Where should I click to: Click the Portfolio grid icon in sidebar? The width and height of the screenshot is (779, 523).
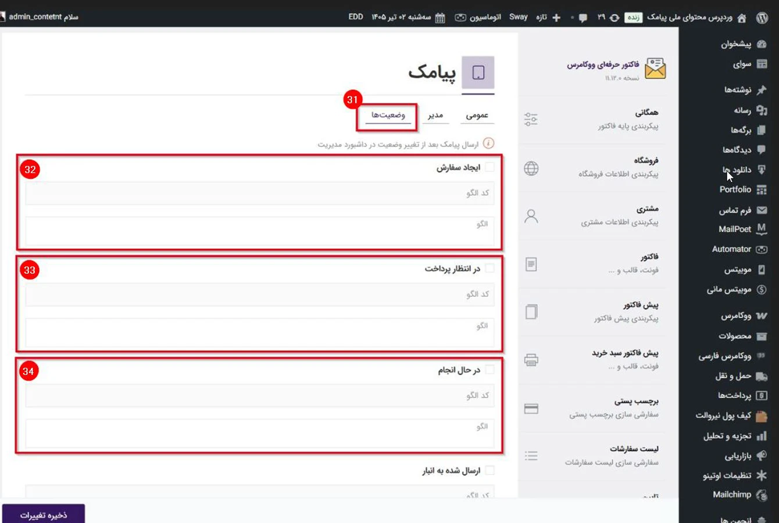762,189
